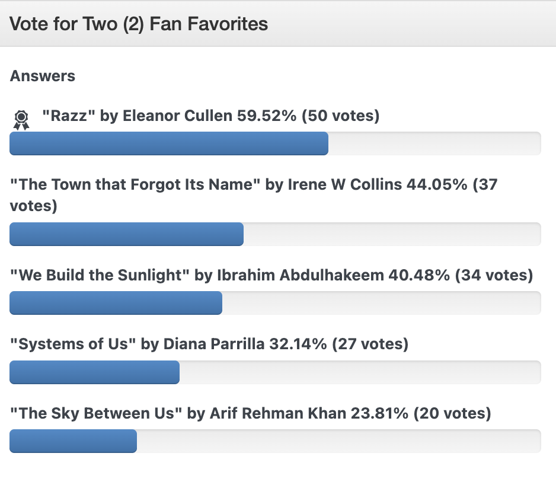This screenshot has width=556, height=485.
Task: Click the "Razz" by Eleanor Cullen title
Action: tap(137, 116)
